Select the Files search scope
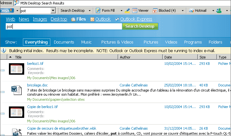 81,19
